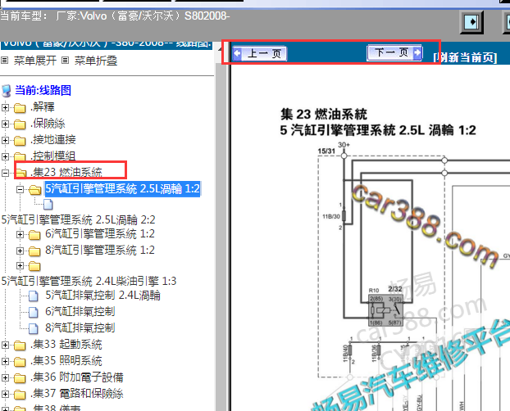Click the document icon of 8汽缸排氣控制
The height and width of the screenshot is (411, 510).
pos(33,328)
